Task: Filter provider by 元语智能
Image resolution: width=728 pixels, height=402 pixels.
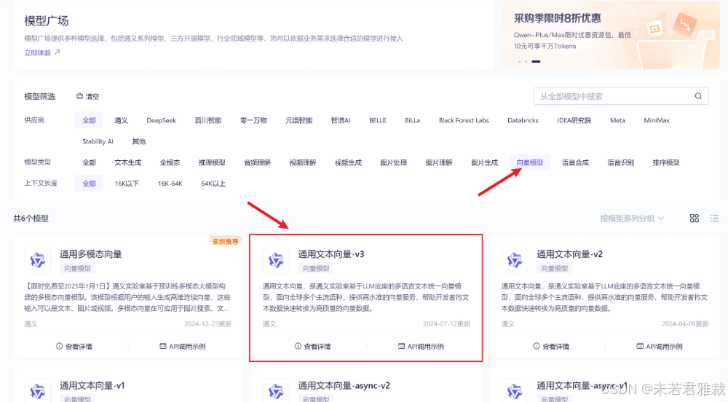Action: tap(299, 120)
